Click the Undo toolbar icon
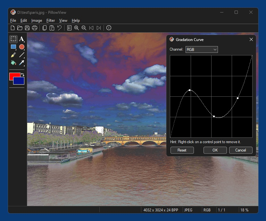Screen dimensions: 266x221 59,28
